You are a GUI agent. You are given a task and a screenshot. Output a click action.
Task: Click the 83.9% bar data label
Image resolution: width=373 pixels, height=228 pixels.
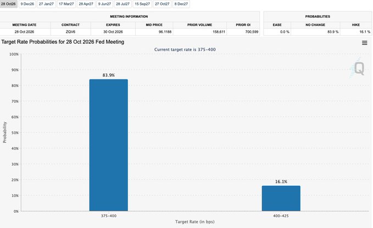[x=108, y=75]
